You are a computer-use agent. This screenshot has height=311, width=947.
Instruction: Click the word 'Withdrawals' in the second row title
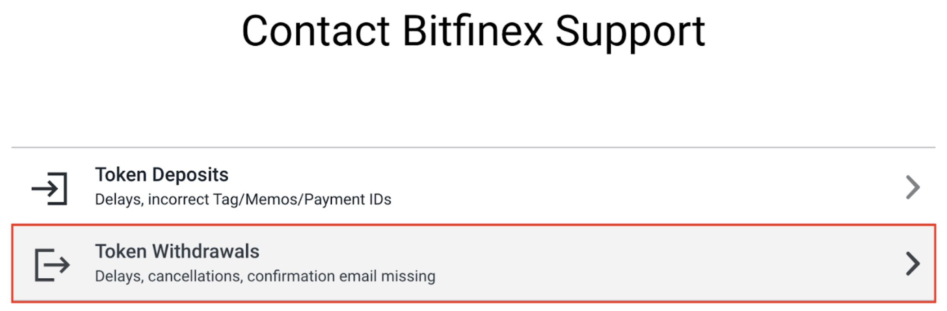[x=206, y=251]
